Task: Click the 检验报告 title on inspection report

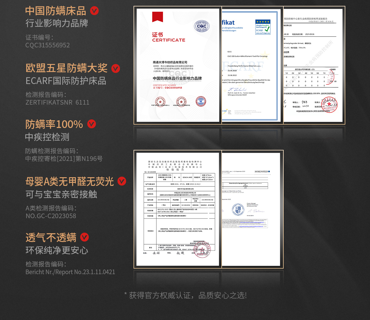Action: [x=175, y=170]
